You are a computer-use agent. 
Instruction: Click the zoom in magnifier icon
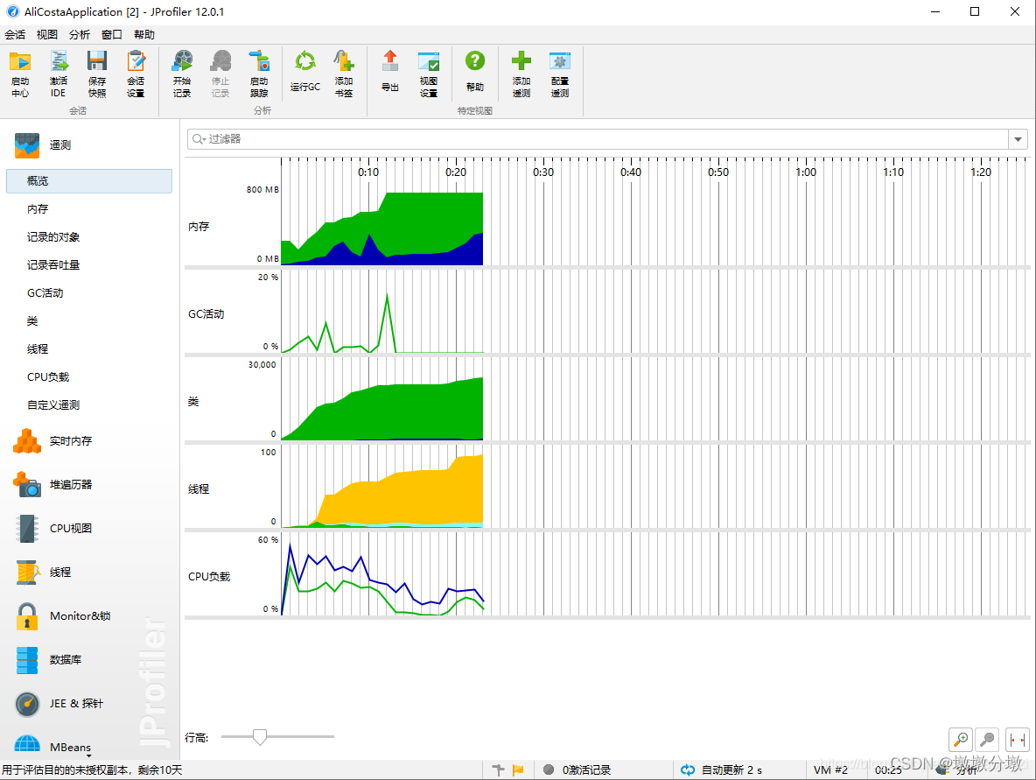tap(960, 740)
